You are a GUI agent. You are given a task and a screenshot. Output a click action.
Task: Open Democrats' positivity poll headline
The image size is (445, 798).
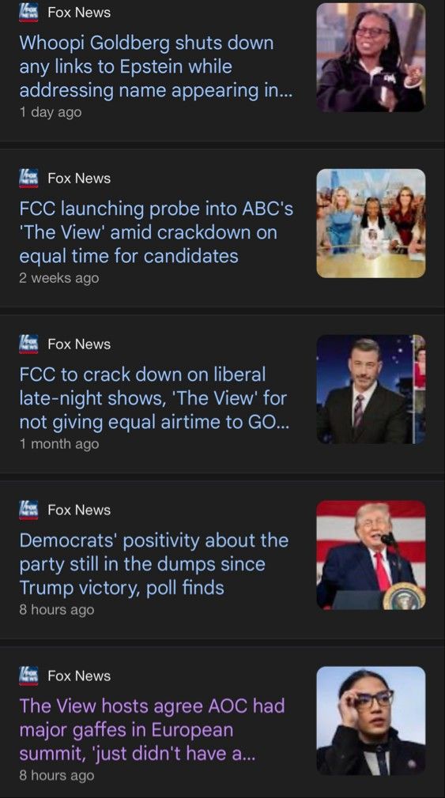click(x=154, y=564)
